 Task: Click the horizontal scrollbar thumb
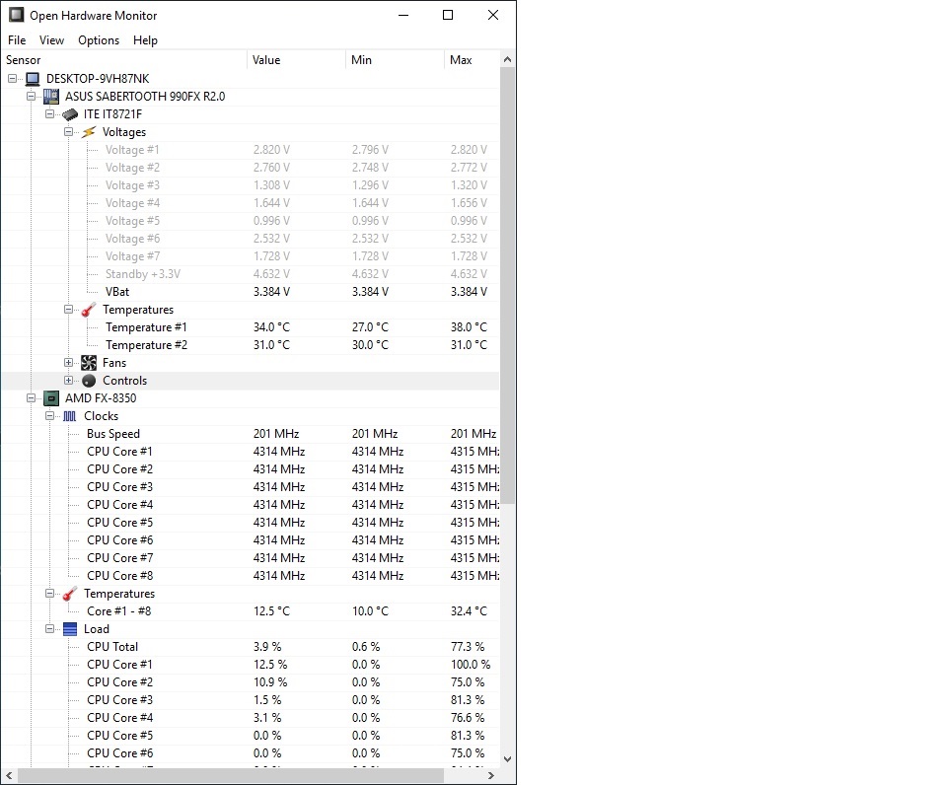(231, 775)
